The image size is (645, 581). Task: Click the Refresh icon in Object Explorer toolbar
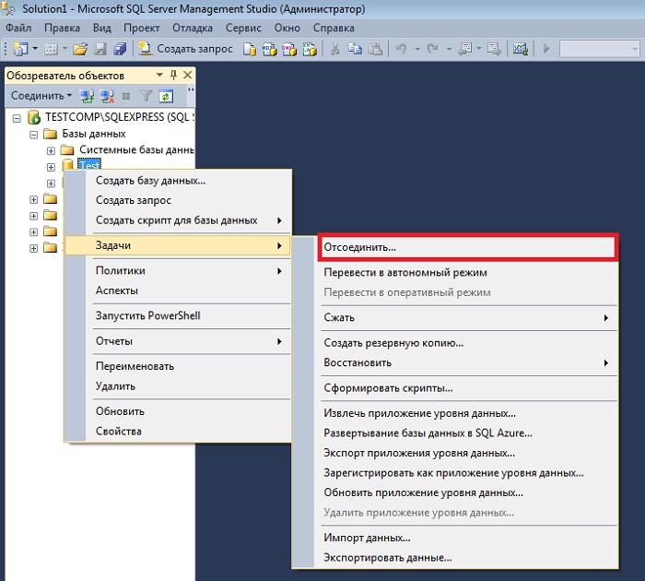[166, 96]
